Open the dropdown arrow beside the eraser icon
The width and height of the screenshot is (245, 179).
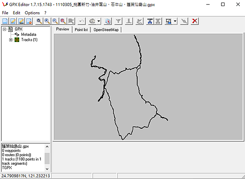point(99,21)
